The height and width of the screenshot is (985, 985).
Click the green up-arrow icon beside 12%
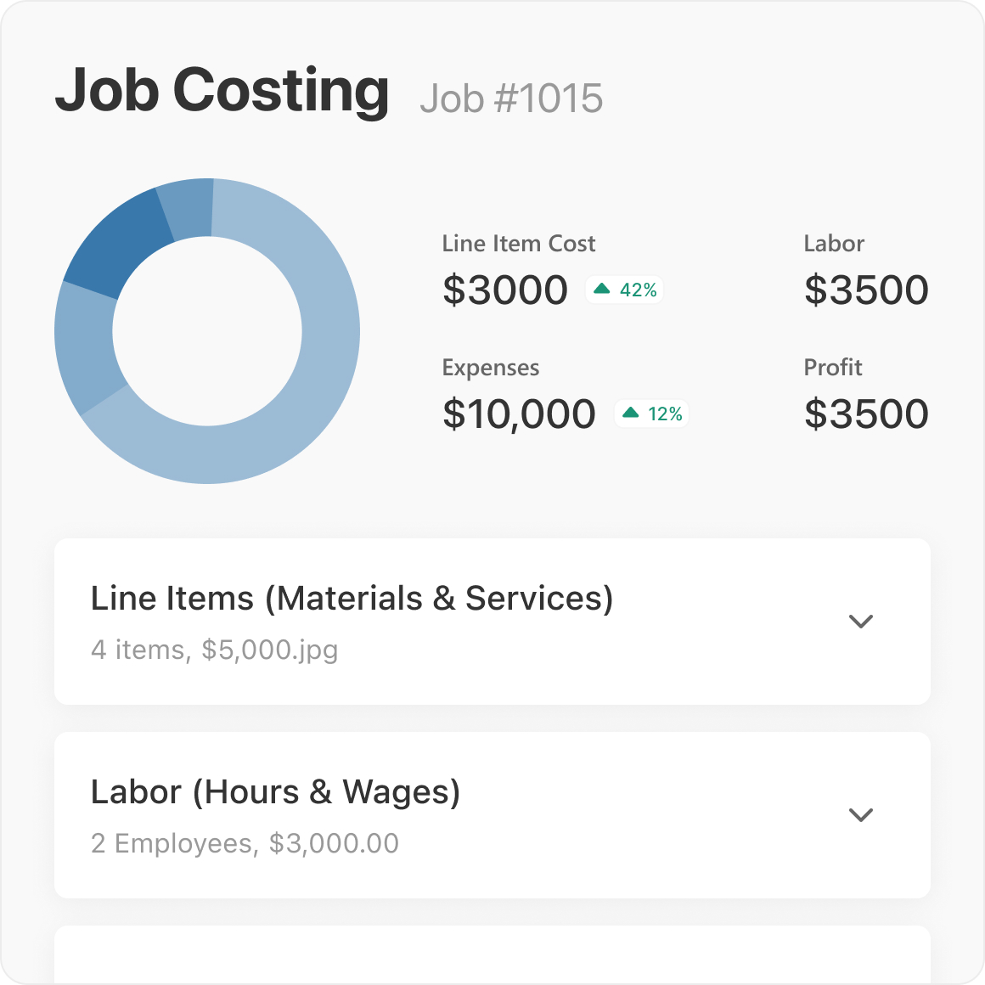coord(630,414)
